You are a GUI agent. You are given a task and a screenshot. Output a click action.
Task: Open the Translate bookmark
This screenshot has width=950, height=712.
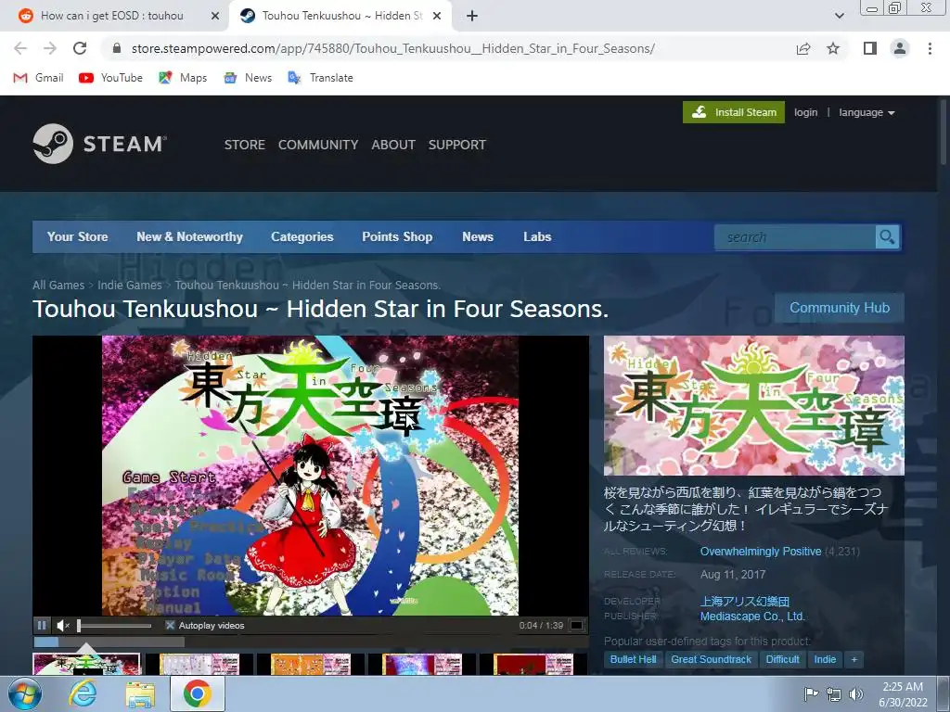320,78
